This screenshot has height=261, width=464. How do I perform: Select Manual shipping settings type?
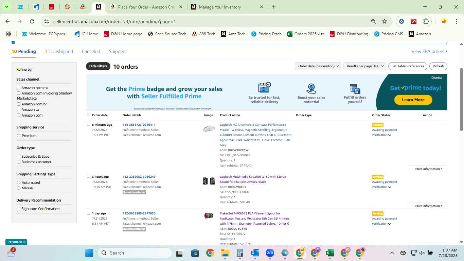[x=19, y=188]
